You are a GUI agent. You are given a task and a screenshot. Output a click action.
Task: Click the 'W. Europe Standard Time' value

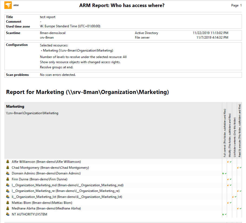70,26
